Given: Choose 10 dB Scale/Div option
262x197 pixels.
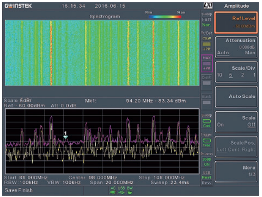Looking at the screenshot, I should click(x=219, y=75).
